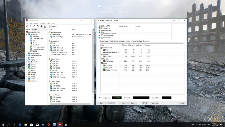Switch to the Powers tab

pos(128,41)
